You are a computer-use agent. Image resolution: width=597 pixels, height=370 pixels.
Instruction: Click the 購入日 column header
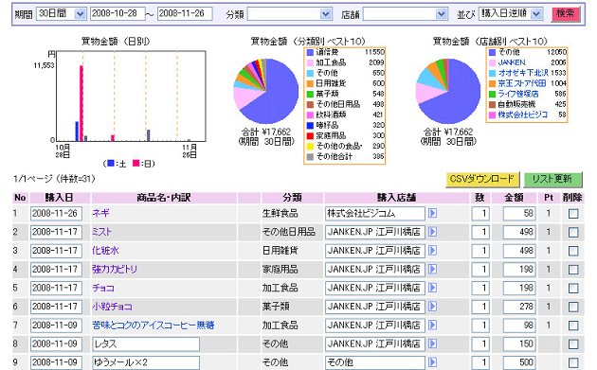[60, 198]
